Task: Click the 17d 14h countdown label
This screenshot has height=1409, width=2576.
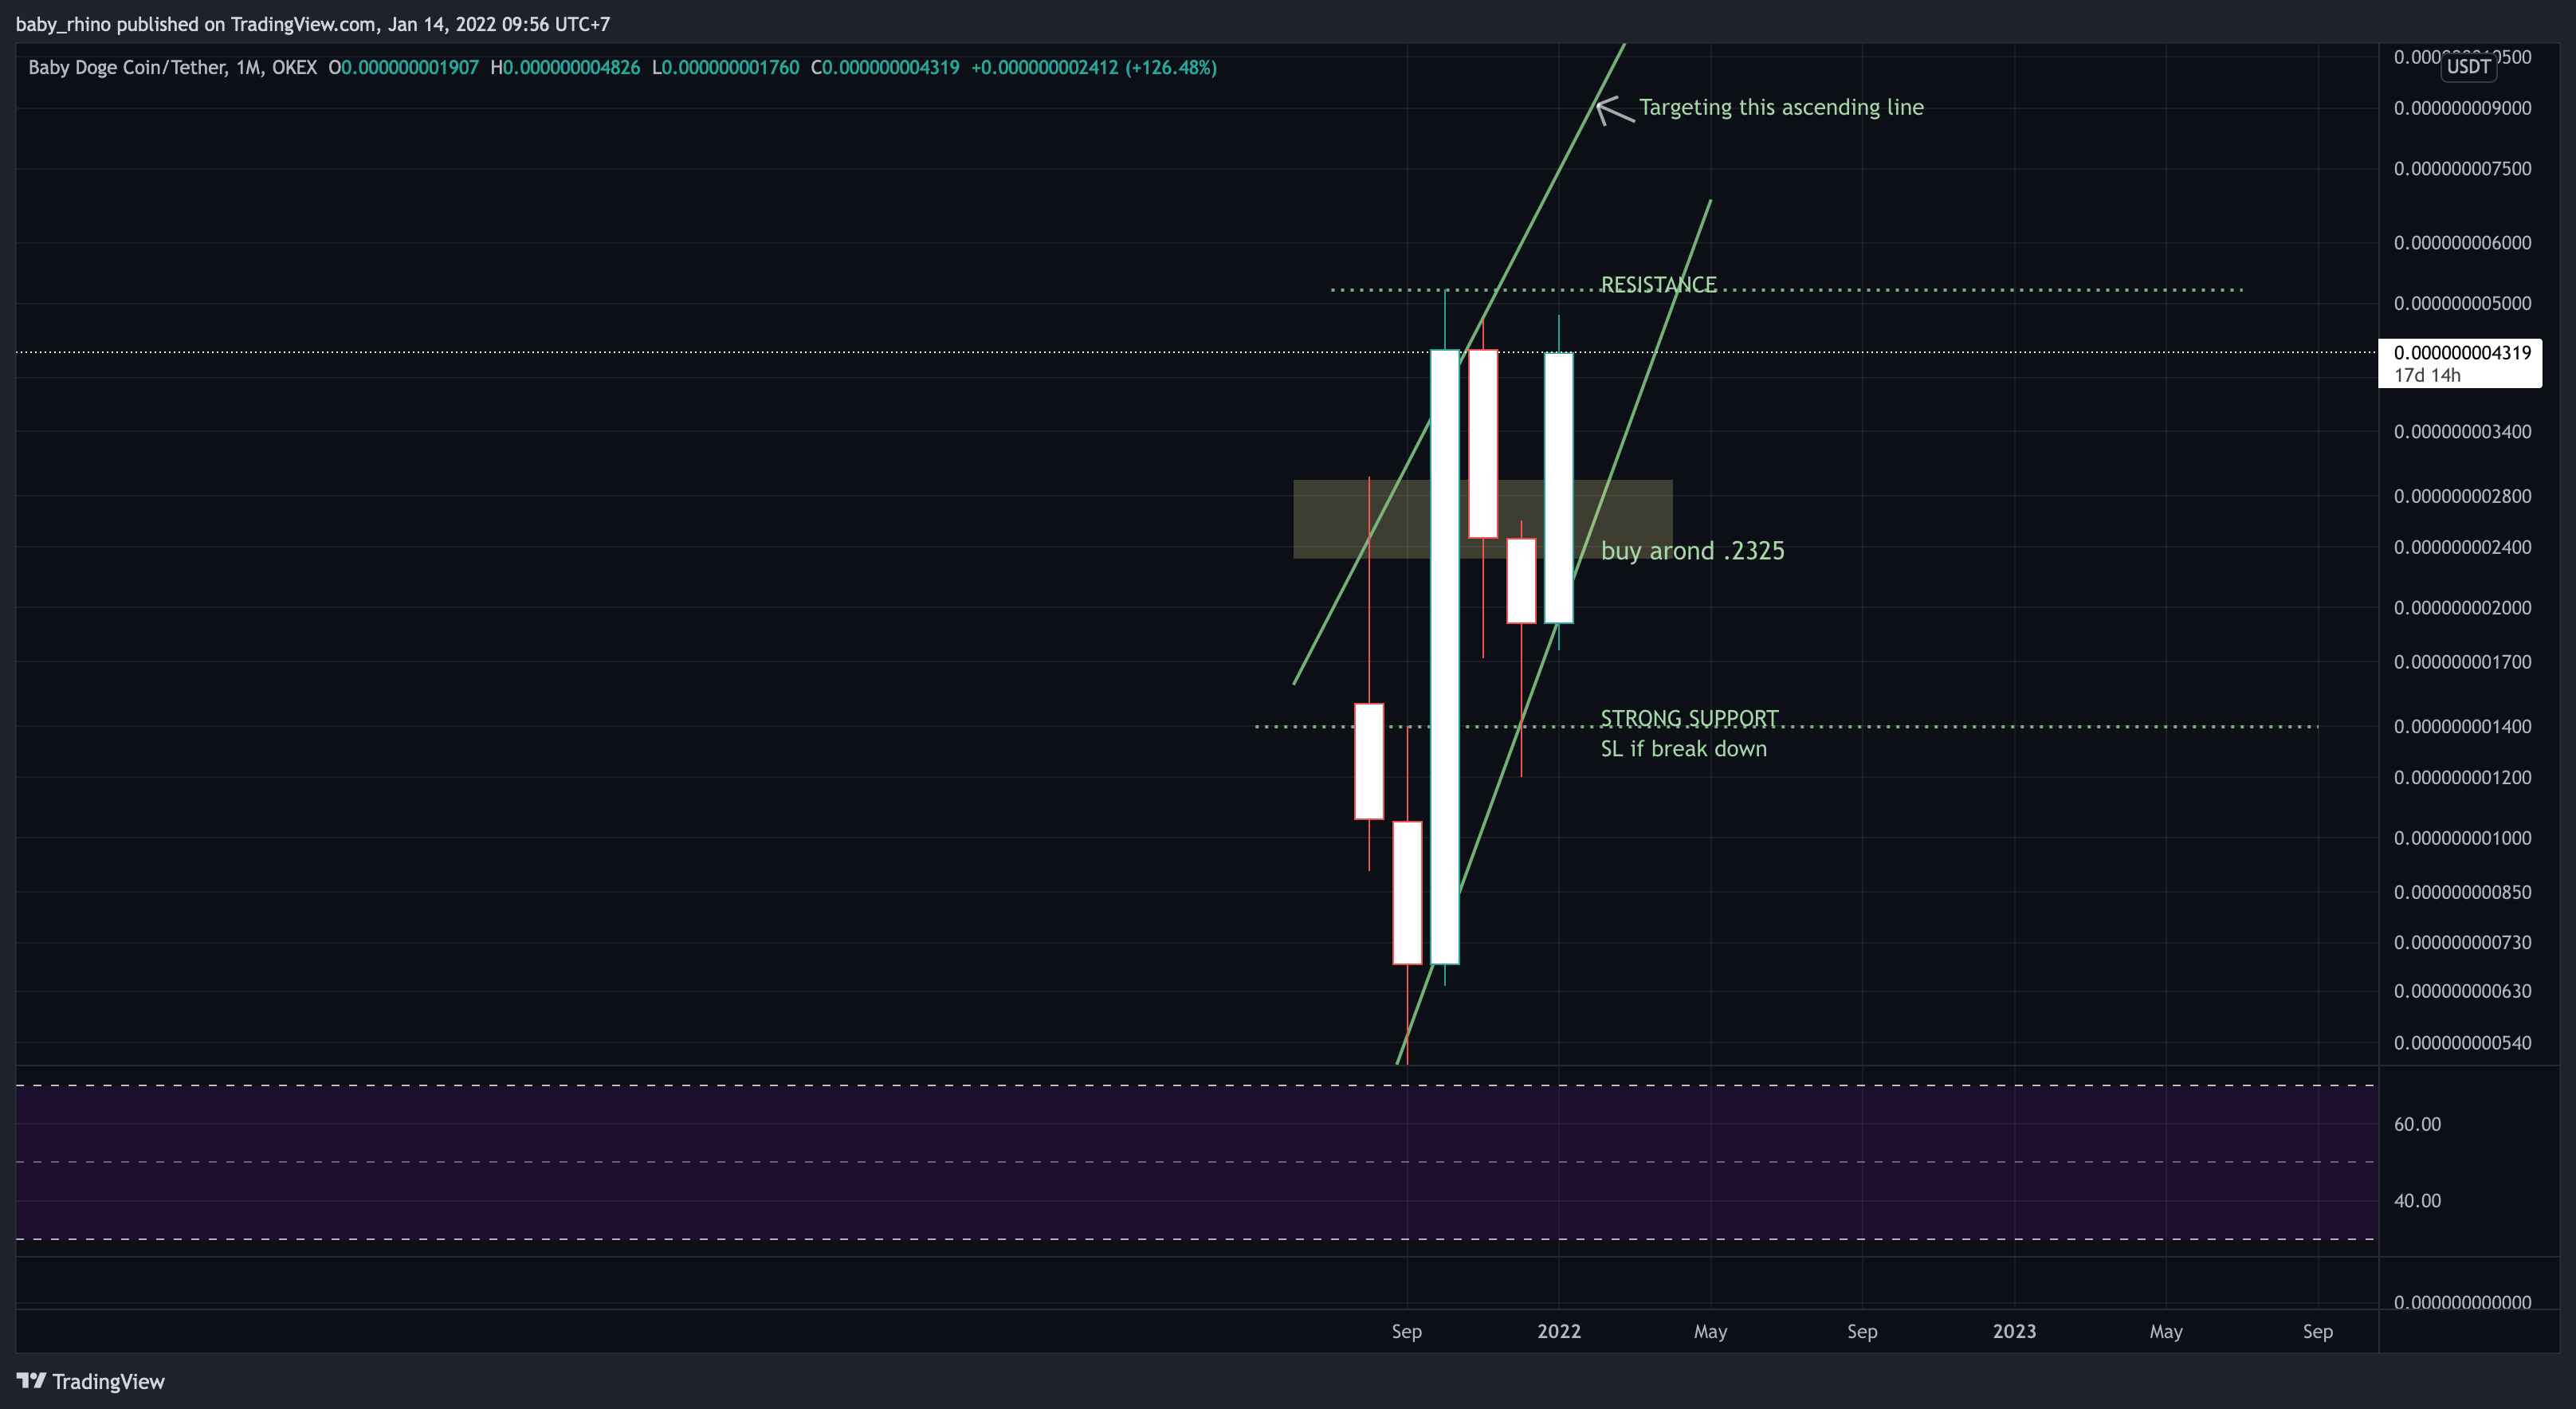Action: point(2427,375)
